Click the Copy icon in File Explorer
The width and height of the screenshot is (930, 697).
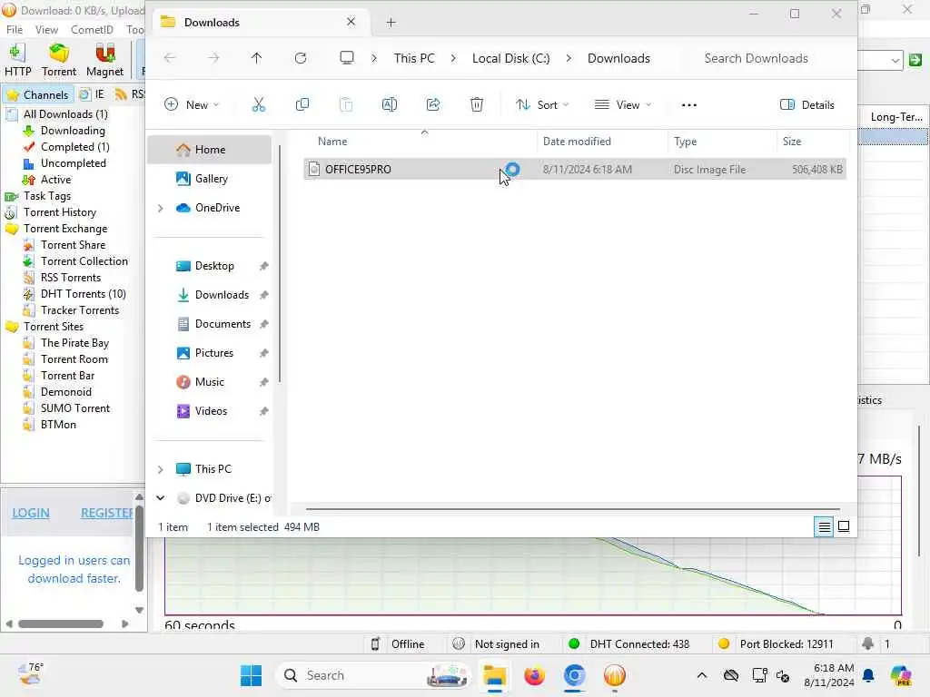pos(302,105)
